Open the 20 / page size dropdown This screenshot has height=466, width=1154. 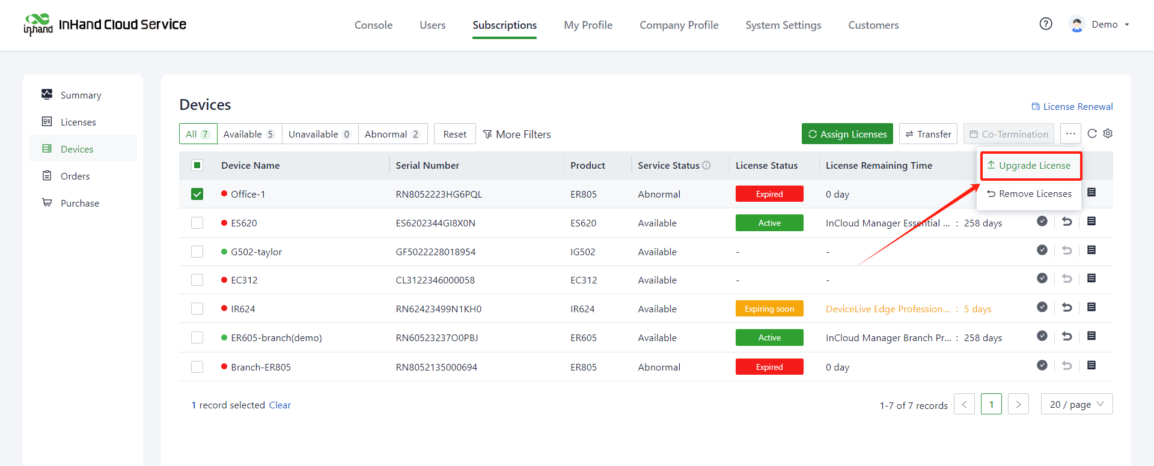point(1076,404)
